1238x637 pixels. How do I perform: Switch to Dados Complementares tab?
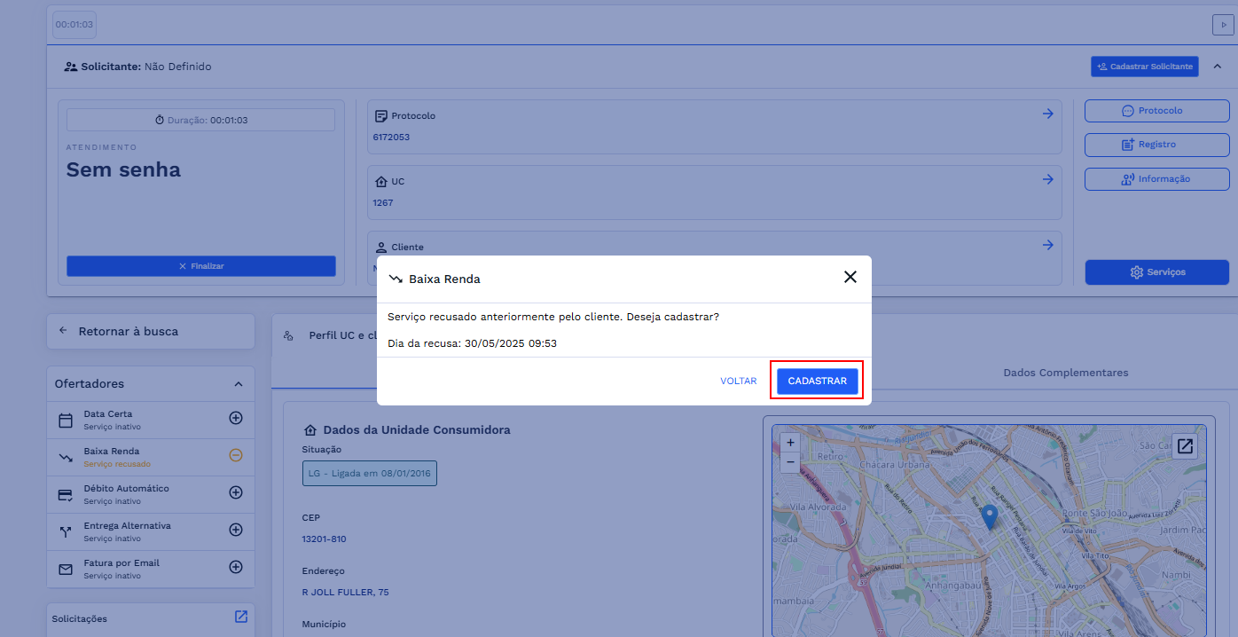[x=1065, y=373]
